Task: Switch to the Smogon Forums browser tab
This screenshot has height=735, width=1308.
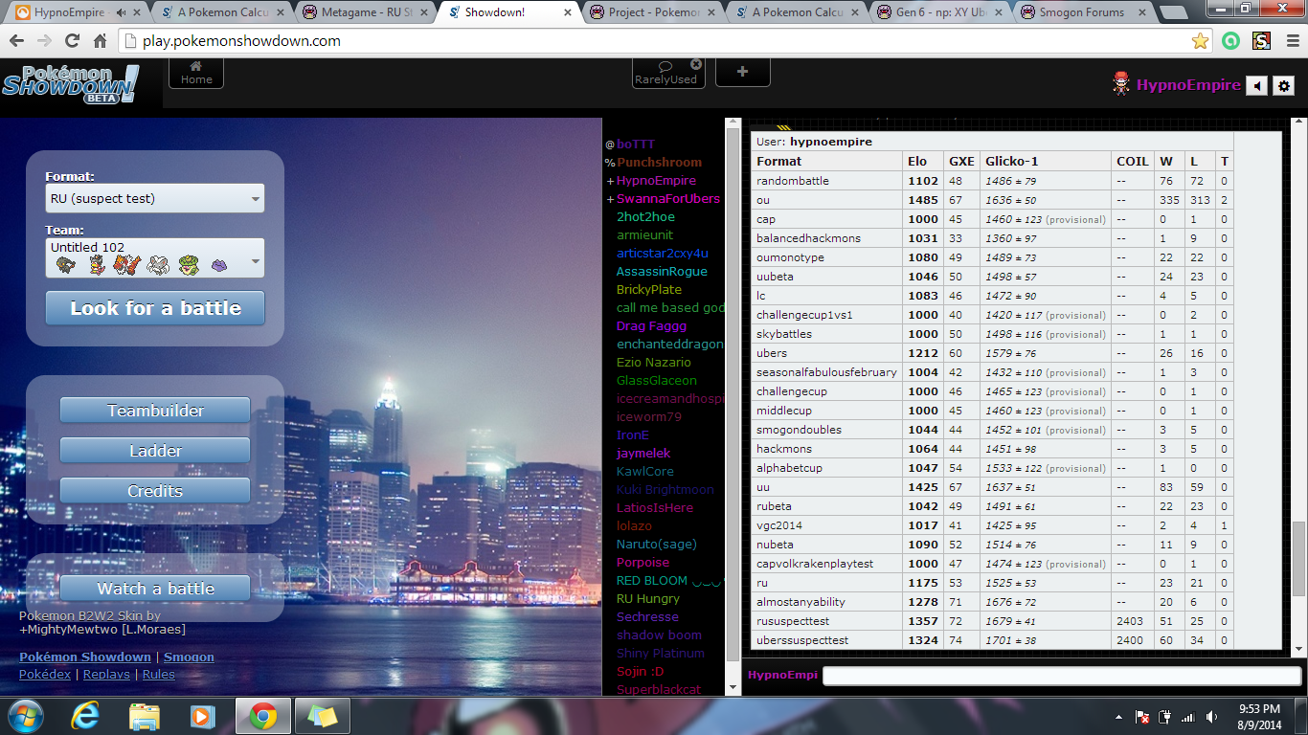Action: [1082, 12]
